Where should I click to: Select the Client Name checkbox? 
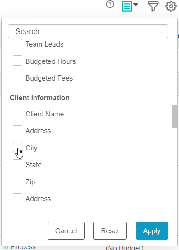[17, 113]
